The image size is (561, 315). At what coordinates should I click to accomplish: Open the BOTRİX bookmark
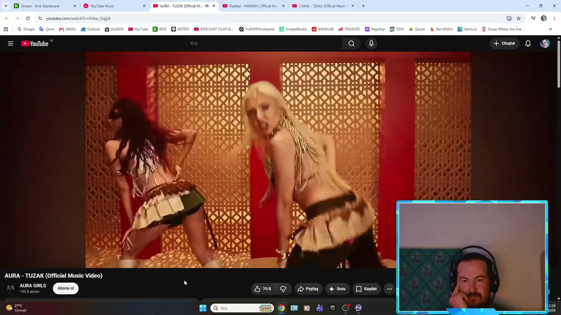click(x=180, y=29)
